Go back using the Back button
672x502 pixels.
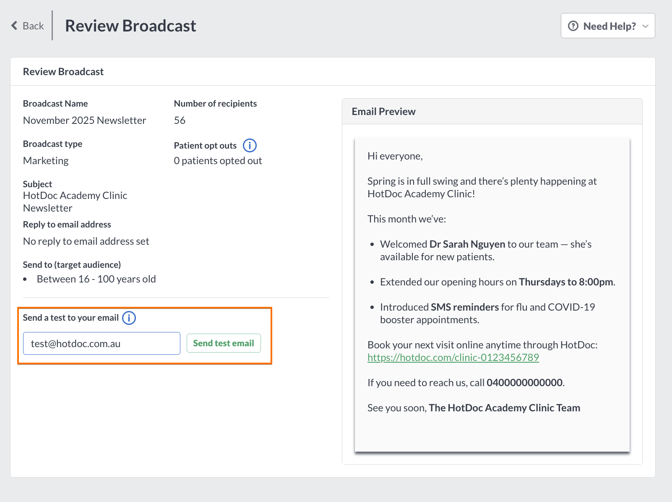pos(28,26)
